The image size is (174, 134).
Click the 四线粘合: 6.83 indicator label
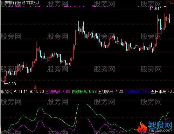coord(84,92)
